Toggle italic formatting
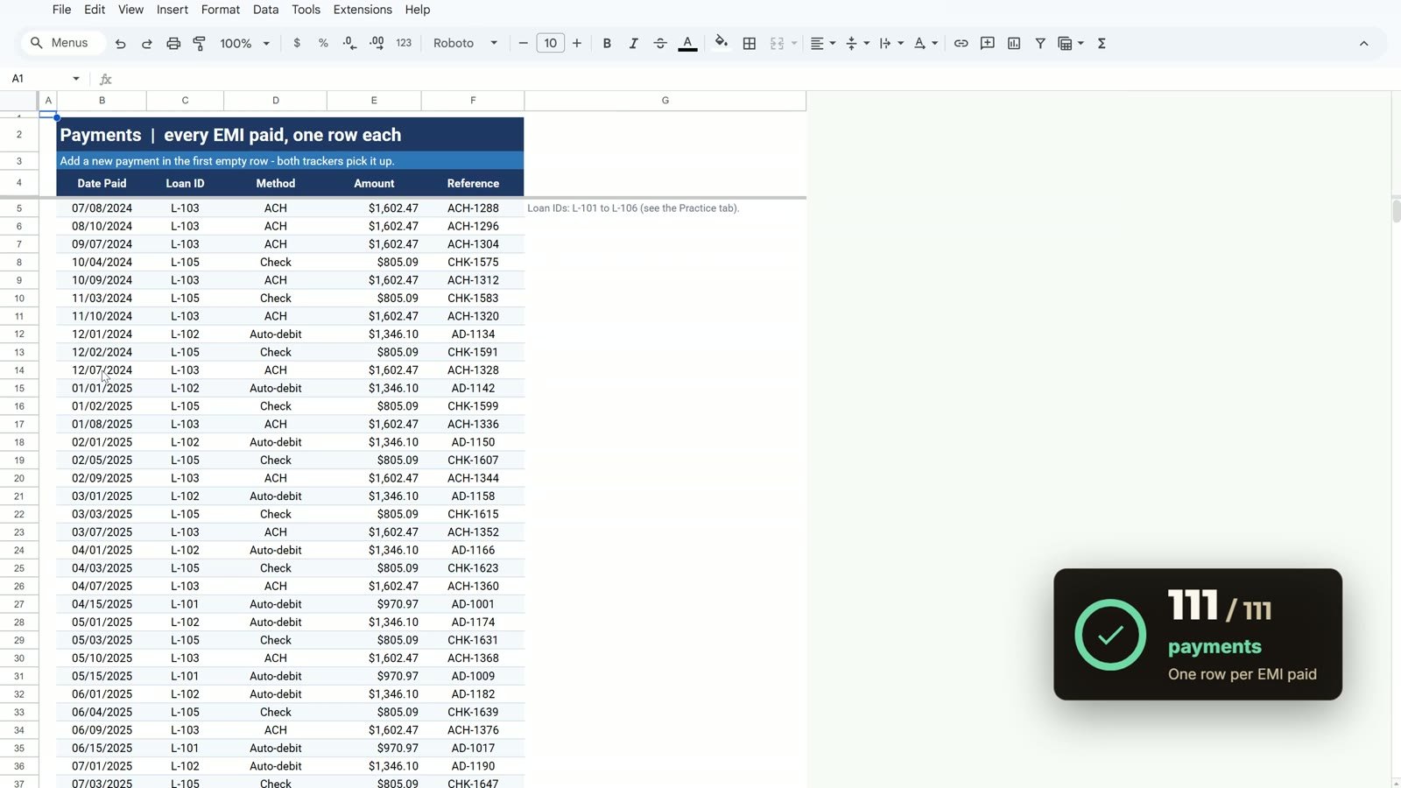The image size is (1401, 788). (x=633, y=43)
